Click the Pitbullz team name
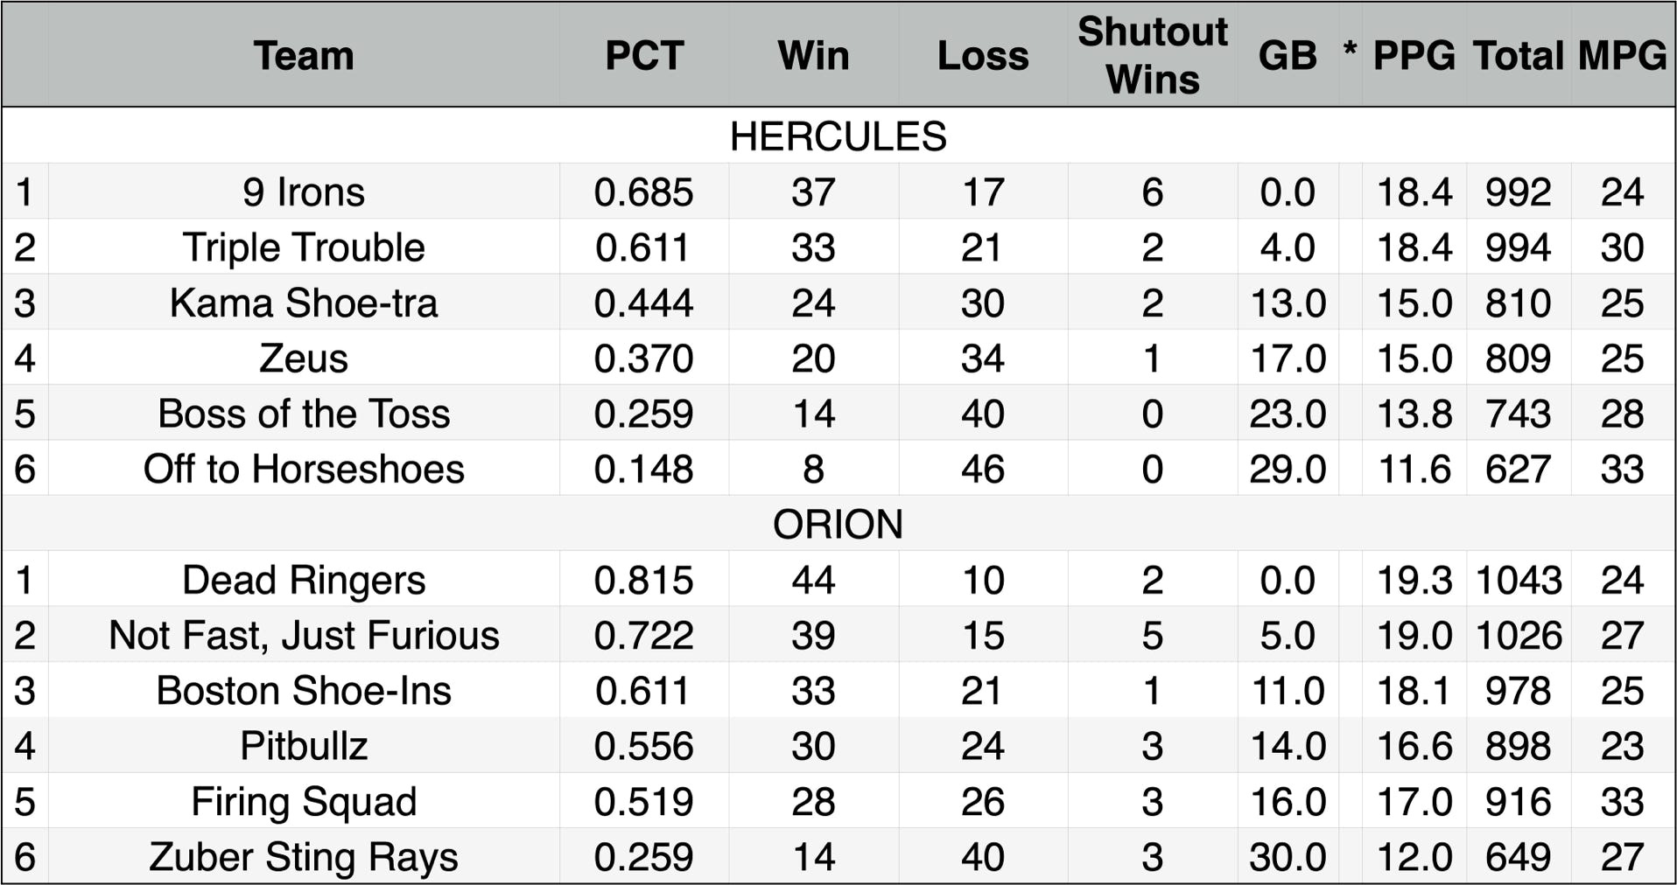 click(304, 746)
